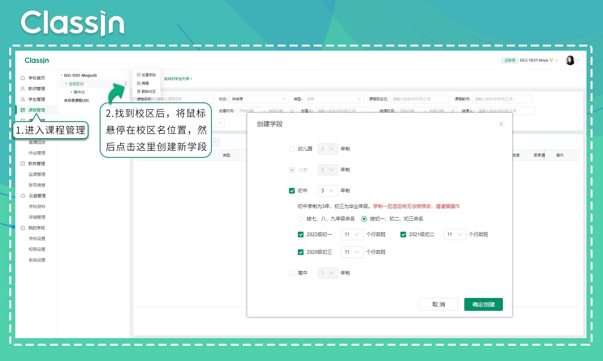Check the 高中 checkbox
The height and width of the screenshot is (361, 603).
point(292,273)
